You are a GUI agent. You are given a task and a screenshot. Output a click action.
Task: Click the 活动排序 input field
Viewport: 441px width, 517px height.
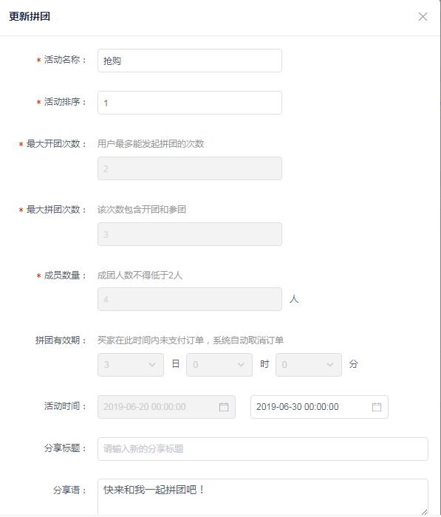tap(190, 103)
